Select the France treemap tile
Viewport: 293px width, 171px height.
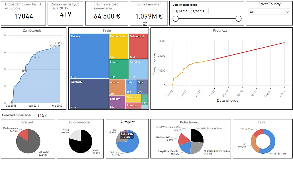[x=119, y=69]
